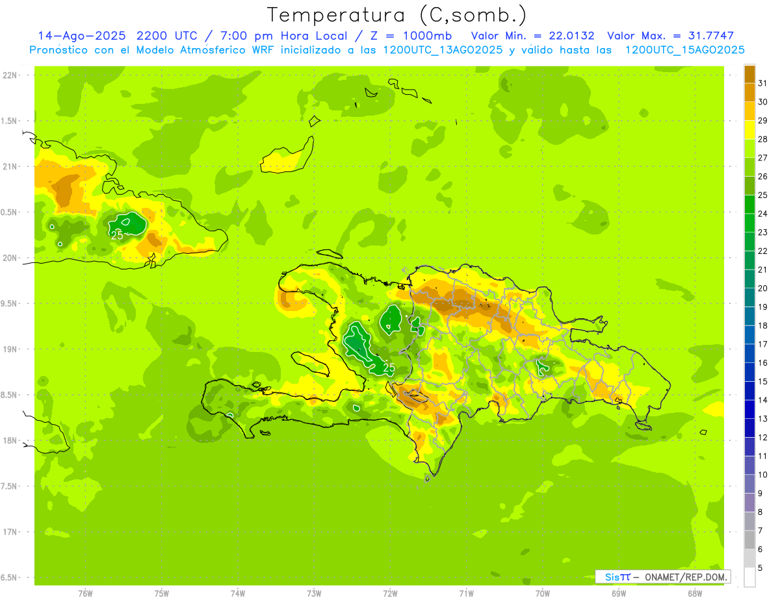Pick the yellow swatch between 28 and 29

coord(750,130)
